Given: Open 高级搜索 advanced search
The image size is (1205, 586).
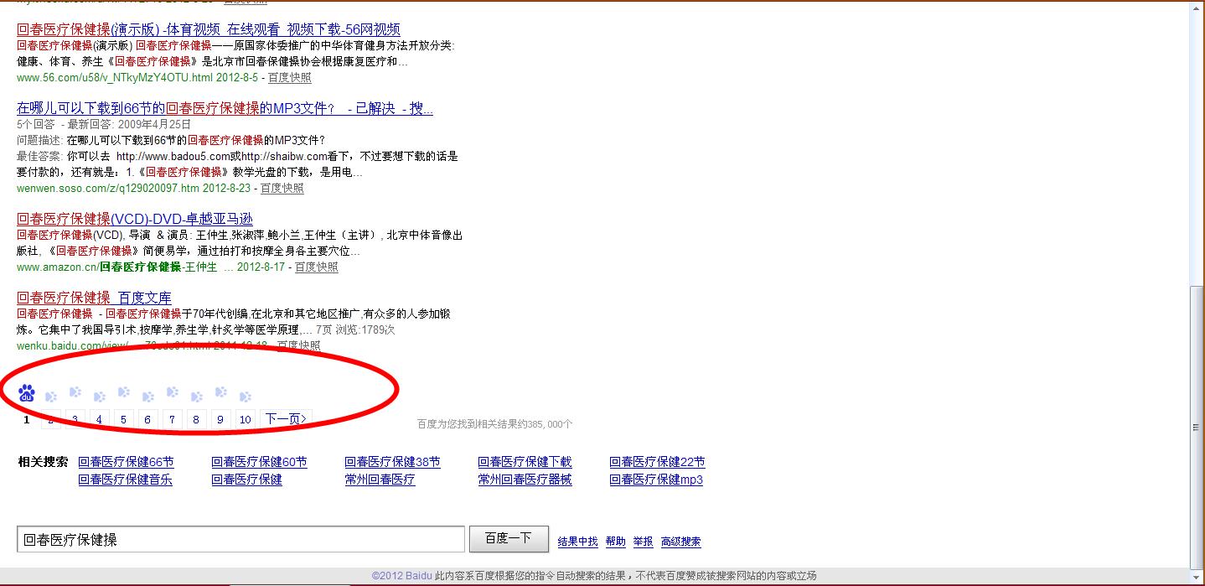Looking at the screenshot, I should click(x=680, y=542).
